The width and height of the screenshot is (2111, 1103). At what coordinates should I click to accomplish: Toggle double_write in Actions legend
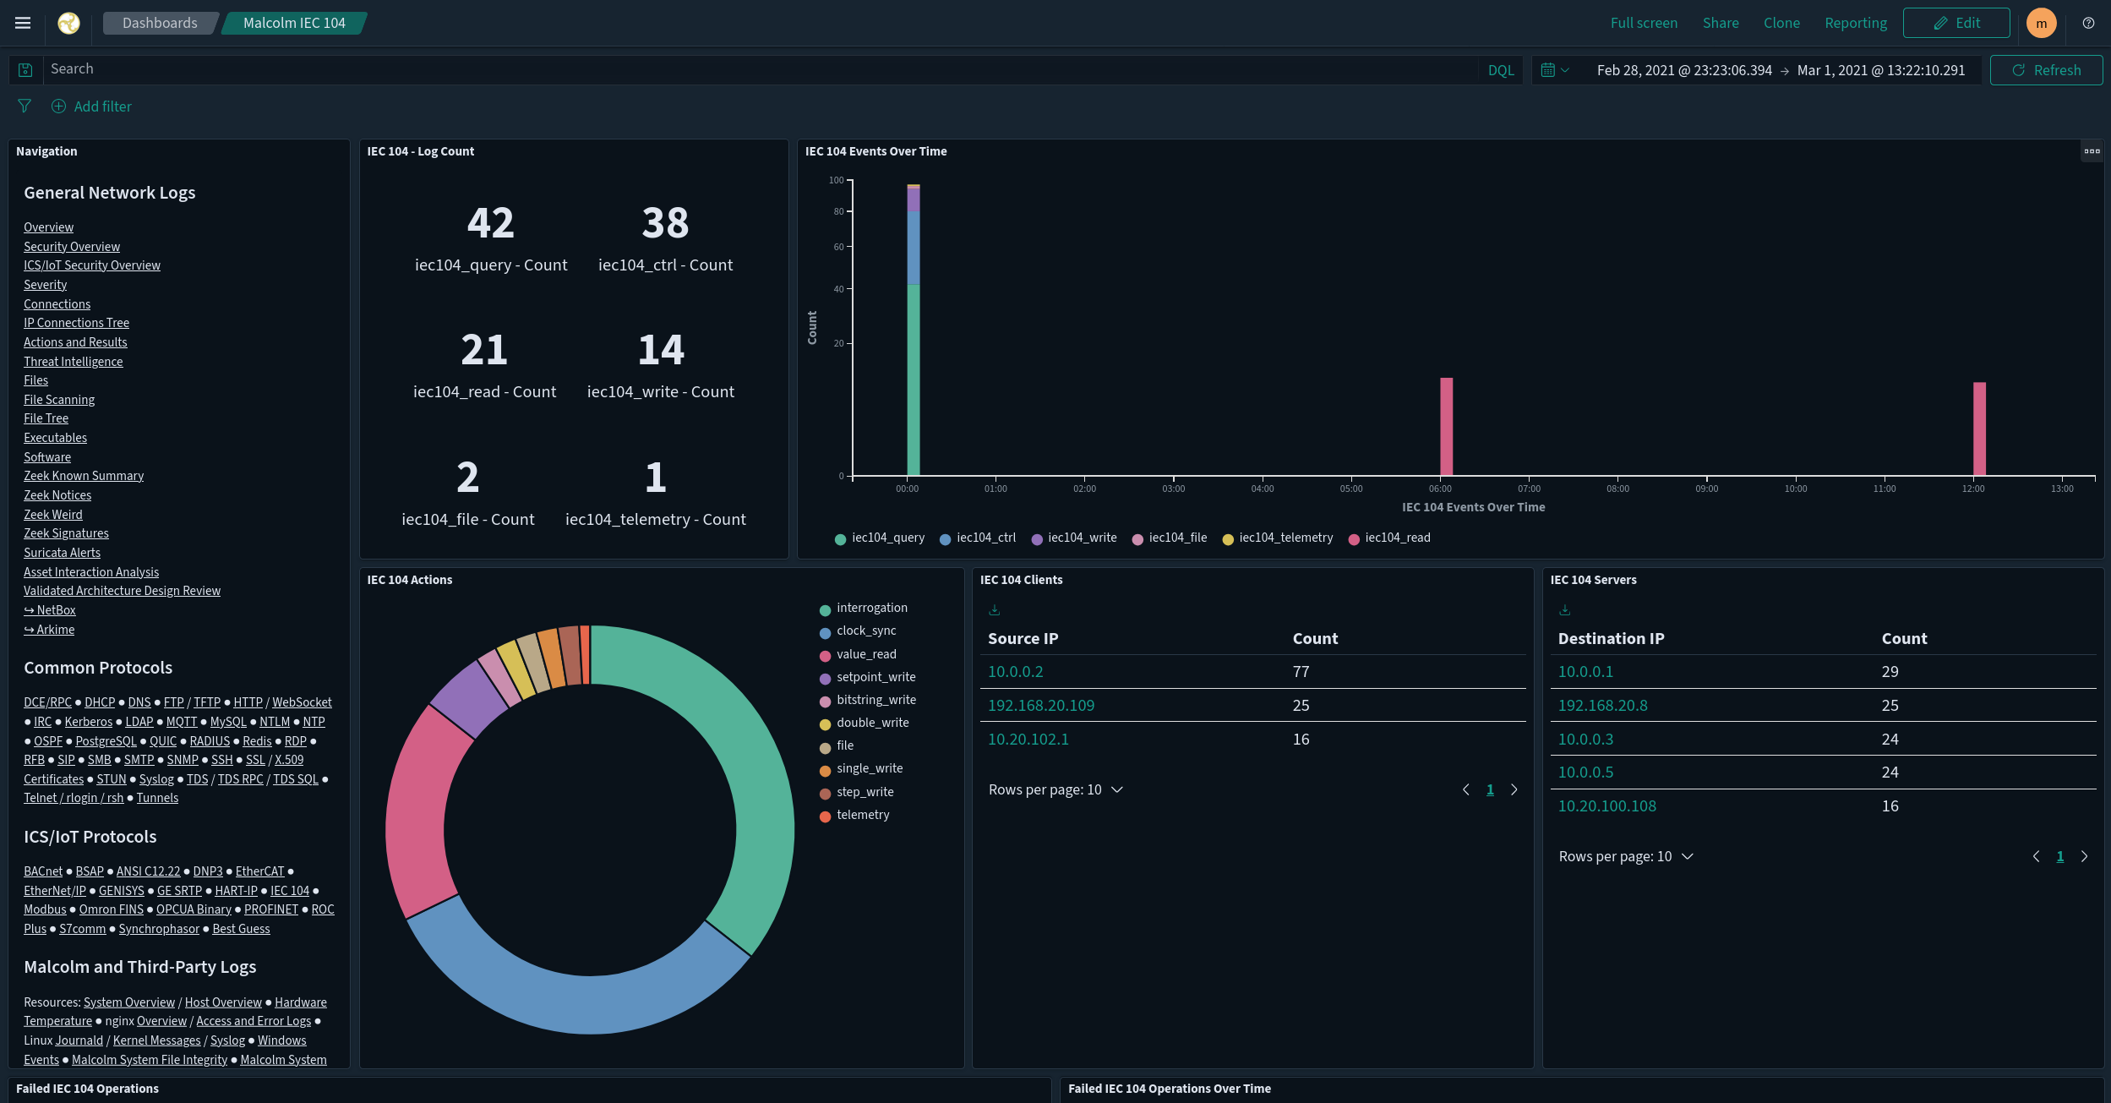click(x=865, y=724)
